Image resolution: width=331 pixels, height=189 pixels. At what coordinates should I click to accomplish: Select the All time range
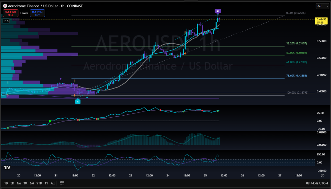(53, 183)
